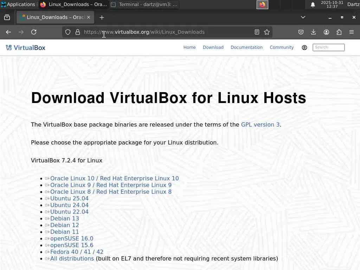Click the date and time clock
Screen dimensions: 360x270
(332, 4)
